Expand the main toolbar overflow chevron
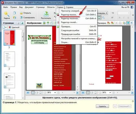The image size is (136, 114). (133, 15)
